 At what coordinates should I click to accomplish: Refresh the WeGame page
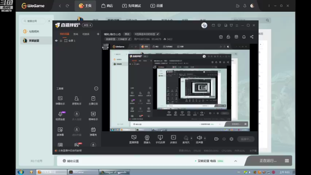(x=67, y=6)
